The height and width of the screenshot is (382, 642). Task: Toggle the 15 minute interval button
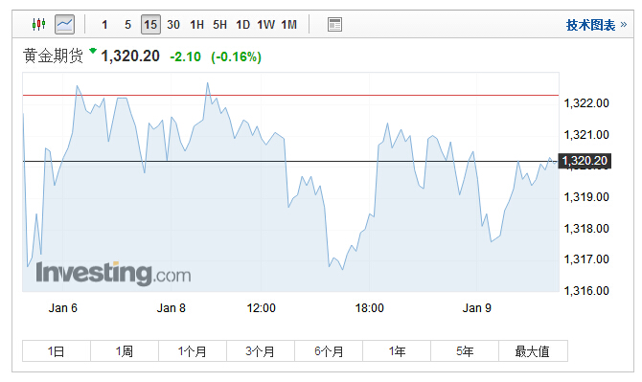(x=150, y=25)
